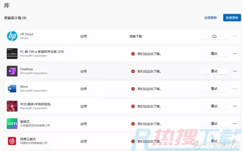
Task: Retry (重试) the 爱奇艺 update
Action: pos(214,124)
